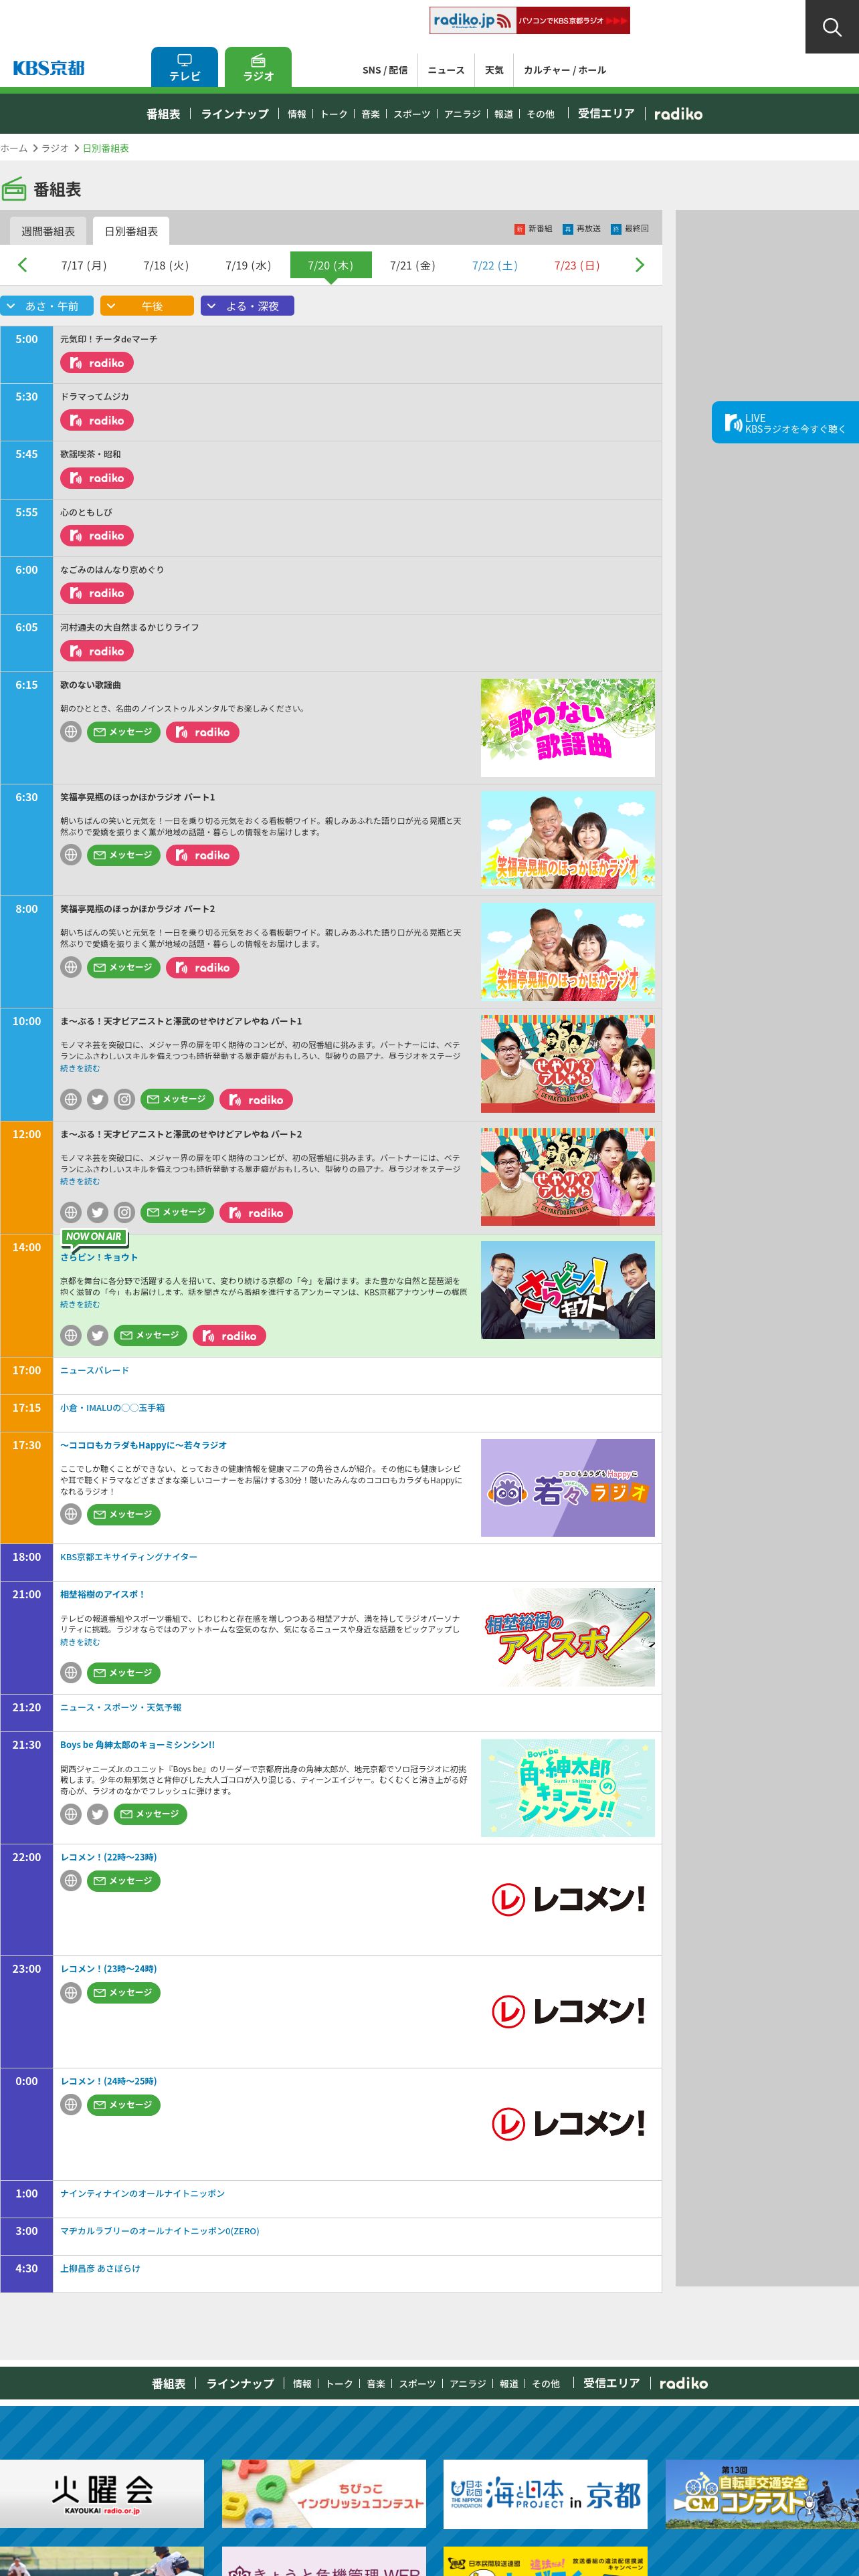Select date 7/22 (土)
Viewport: 859px width, 2576px height.
495,265
